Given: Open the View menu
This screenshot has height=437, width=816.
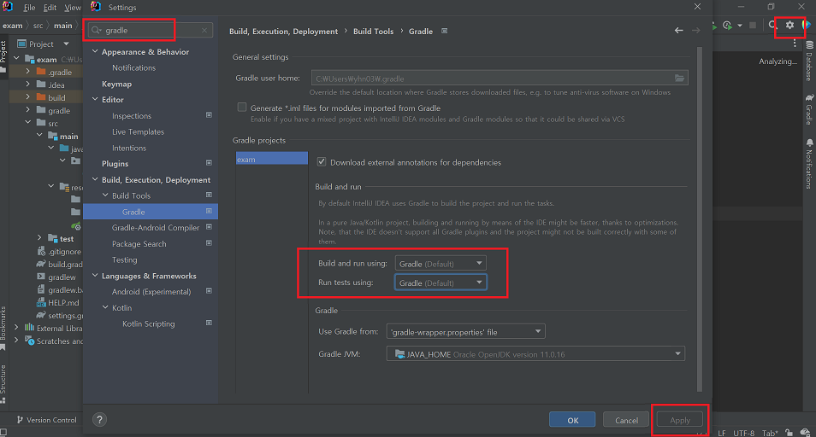Looking at the screenshot, I should pyautogui.click(x=73, y=8).
